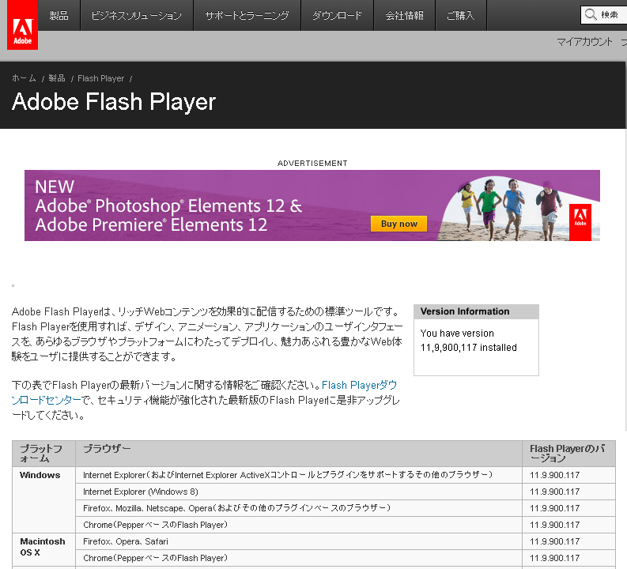Screen dimensions: 627x569
Task: Go to マイアカウント
Action: [x=584, y=42]
